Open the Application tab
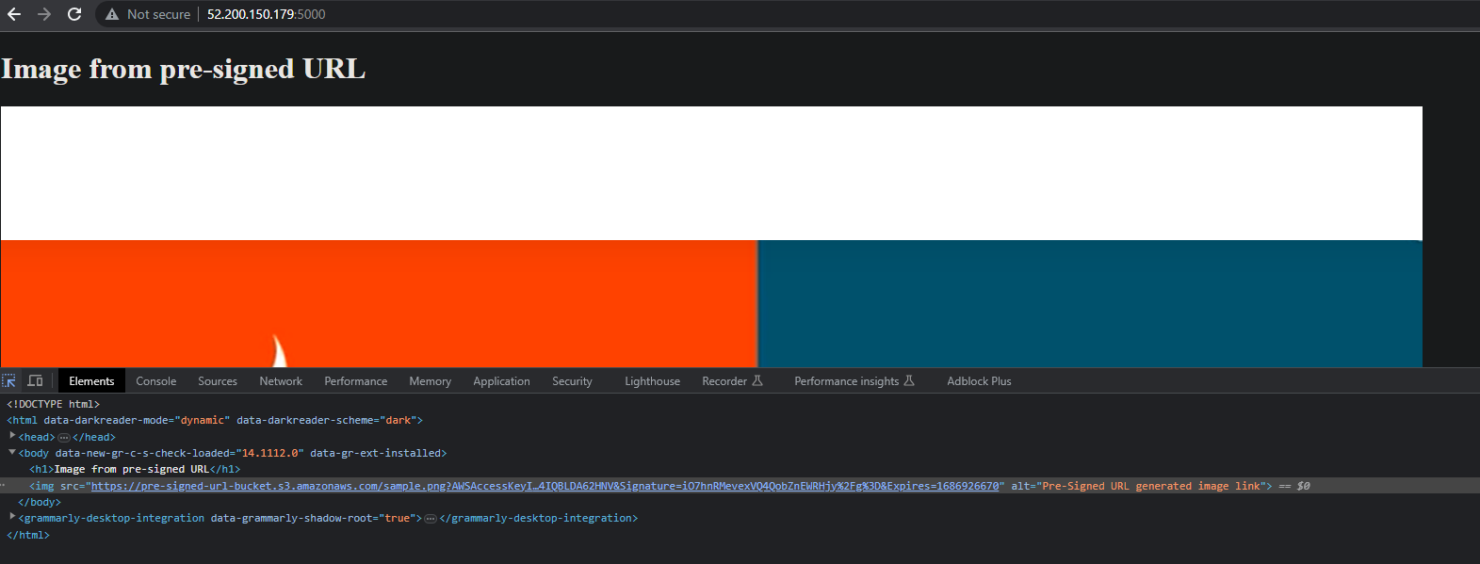The image size is (1480, 564). [501, 381]
